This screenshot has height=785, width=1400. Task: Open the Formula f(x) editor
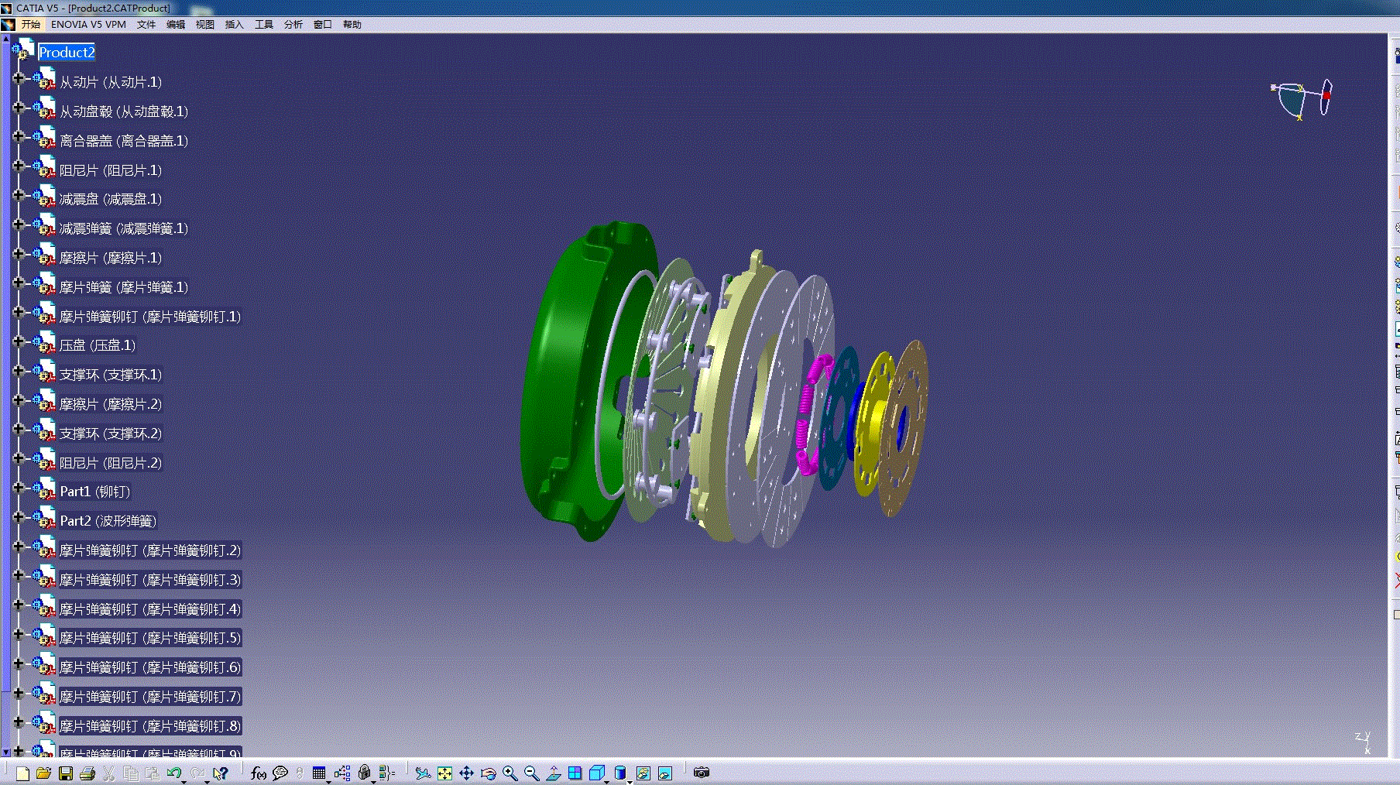coord(259,773)
